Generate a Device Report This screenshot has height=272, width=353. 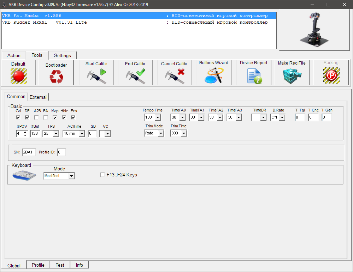[254, 76]
